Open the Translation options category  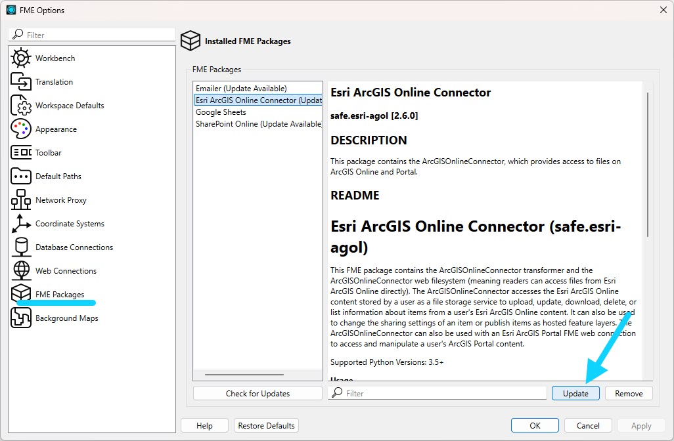pos(54,81)
